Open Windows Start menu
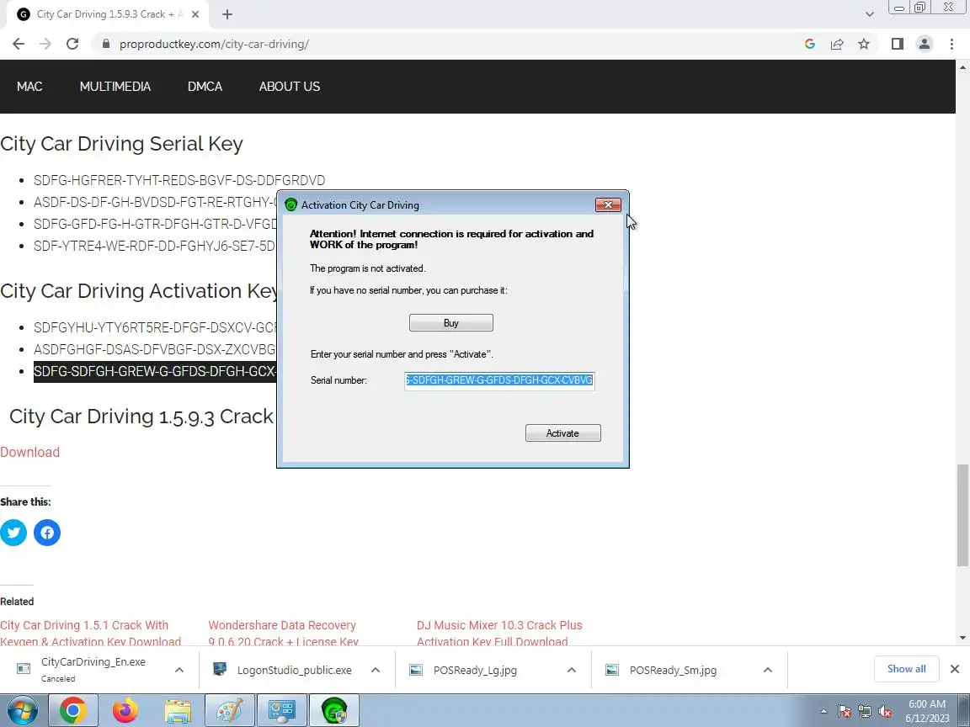 tap(23, 710)
